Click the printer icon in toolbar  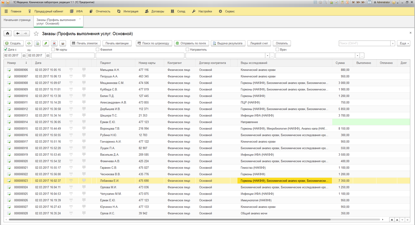coord(63,43)
